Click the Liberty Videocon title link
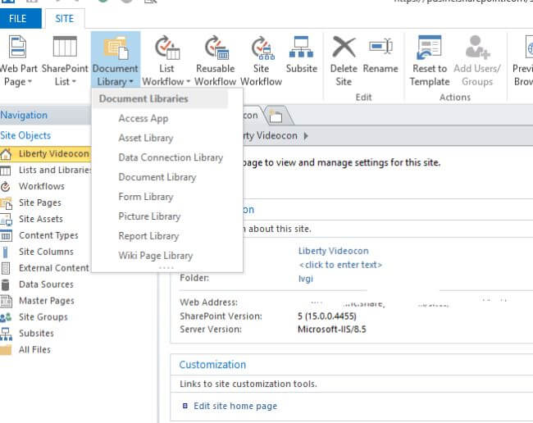 [334, 251]
